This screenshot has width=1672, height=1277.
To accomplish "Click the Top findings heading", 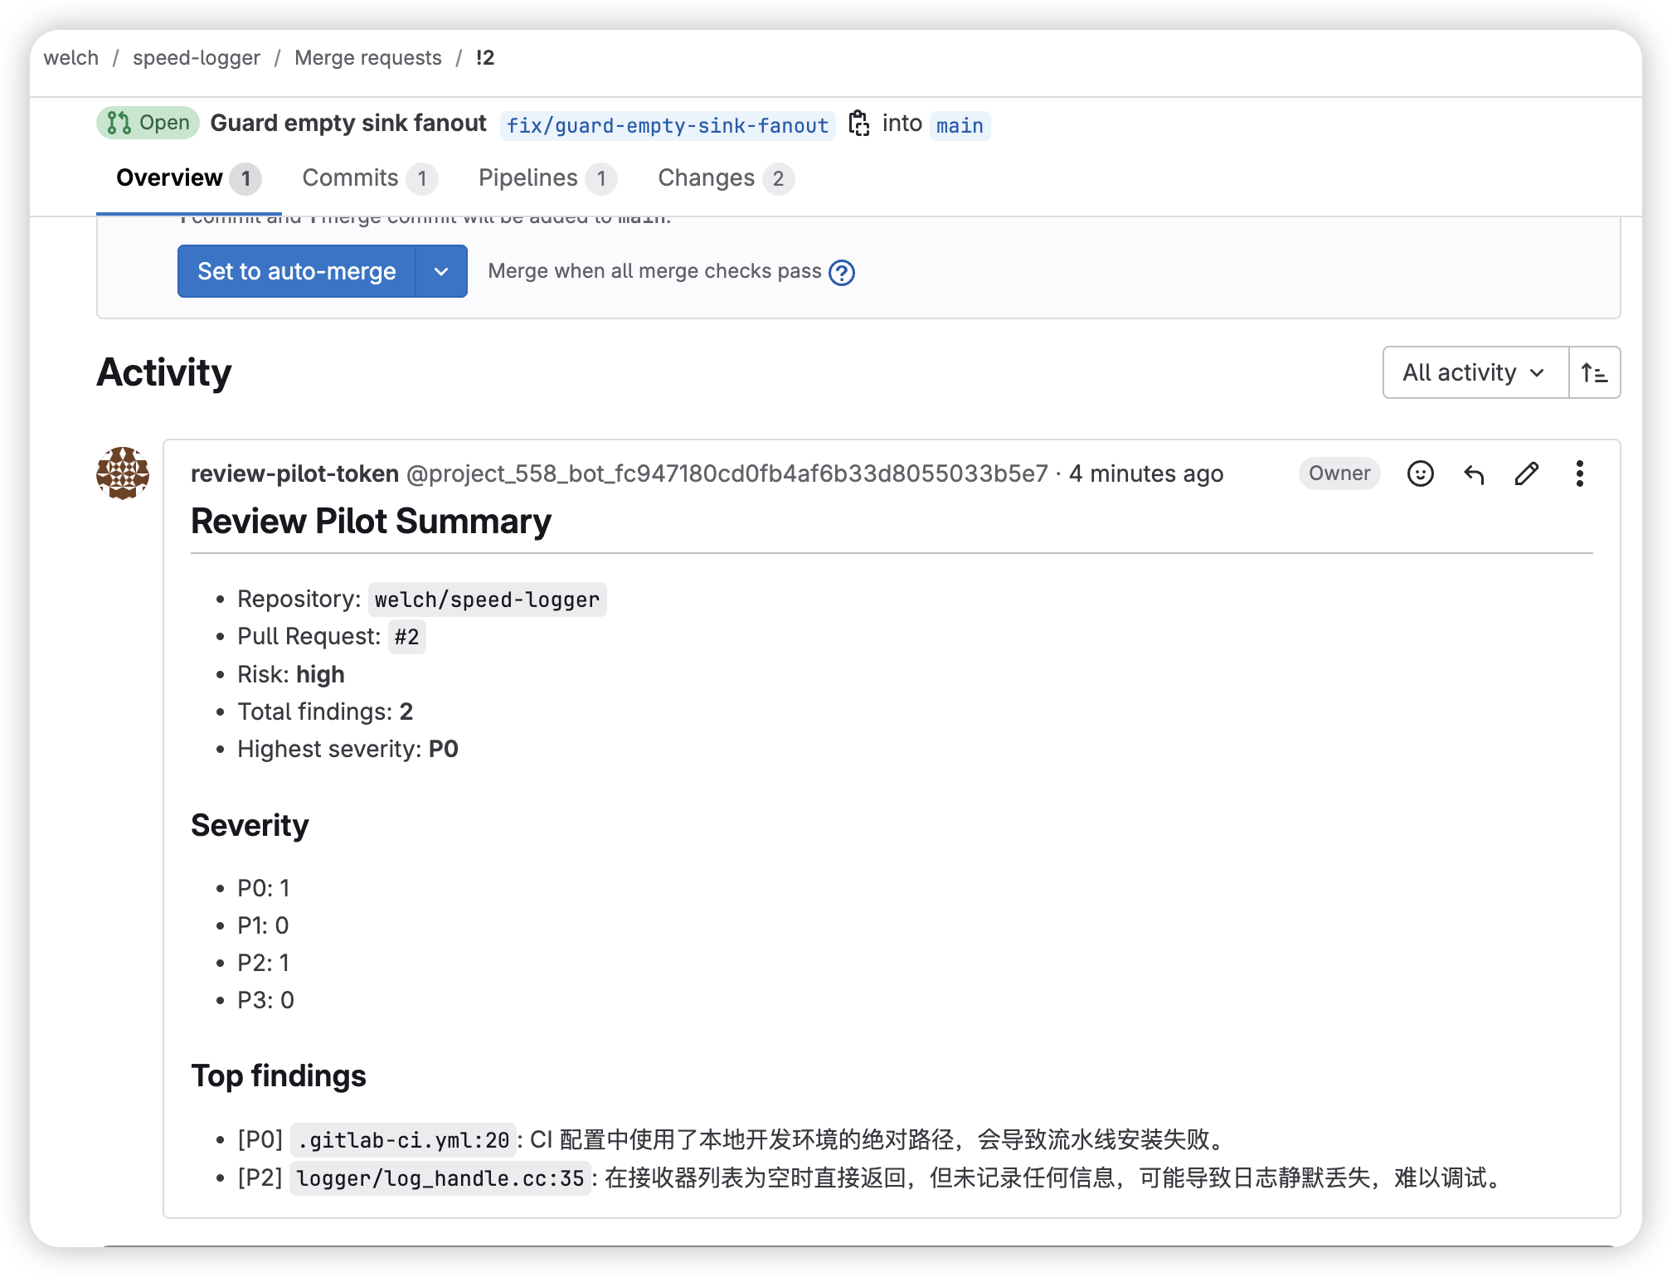I will (279, 1075).
